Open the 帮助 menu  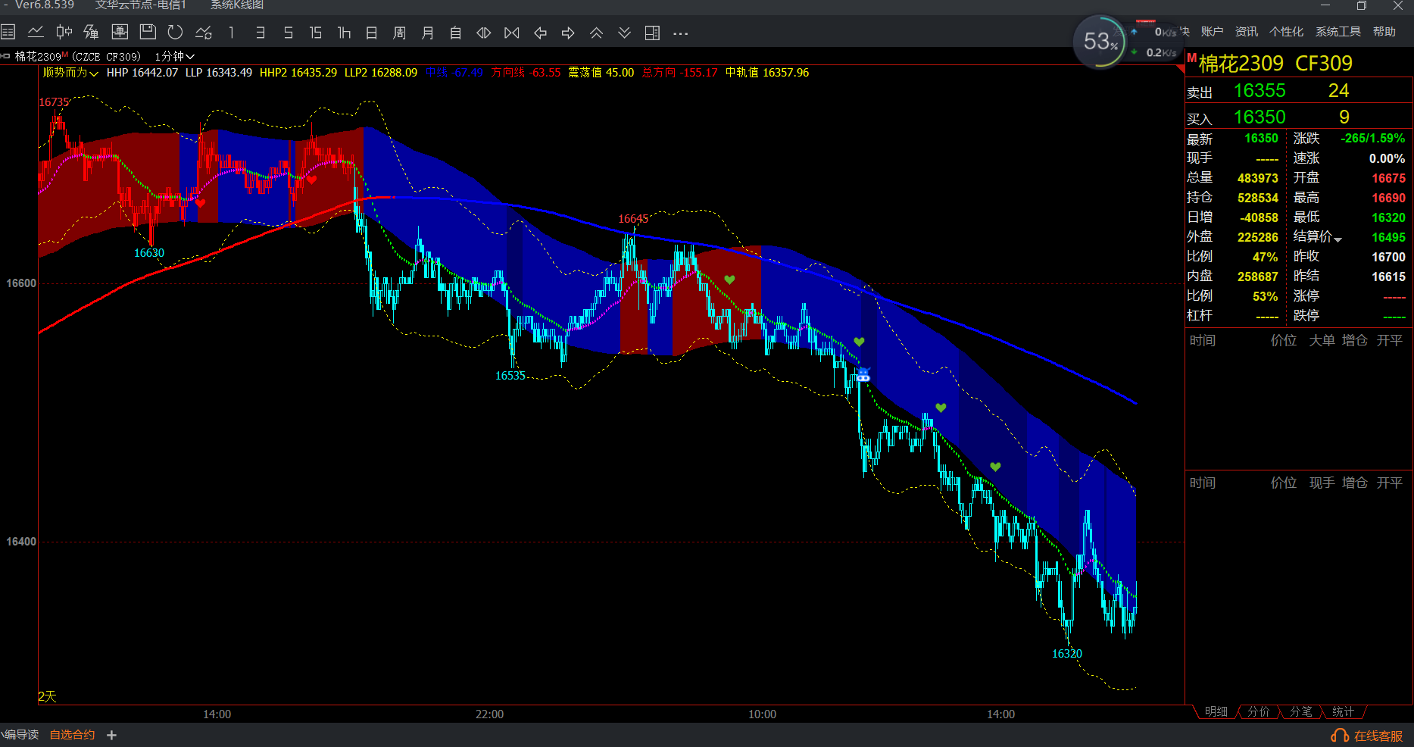point(1384,31)
